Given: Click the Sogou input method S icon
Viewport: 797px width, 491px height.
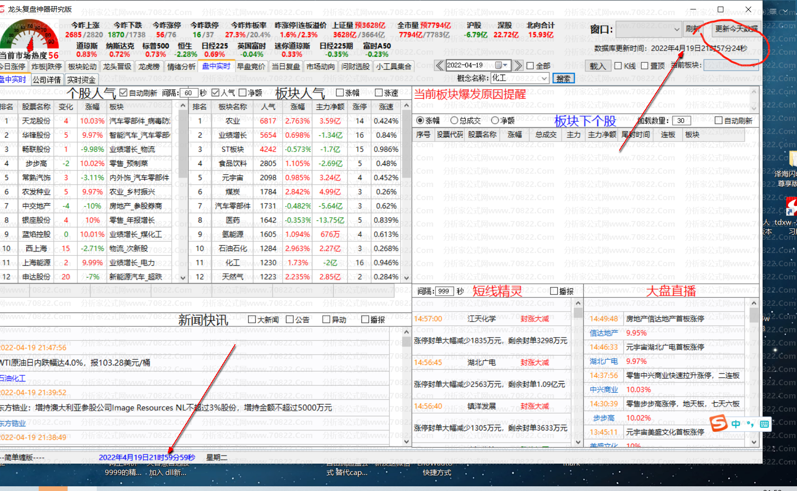Looking at the screenshot, I should [x=719, y=423].
